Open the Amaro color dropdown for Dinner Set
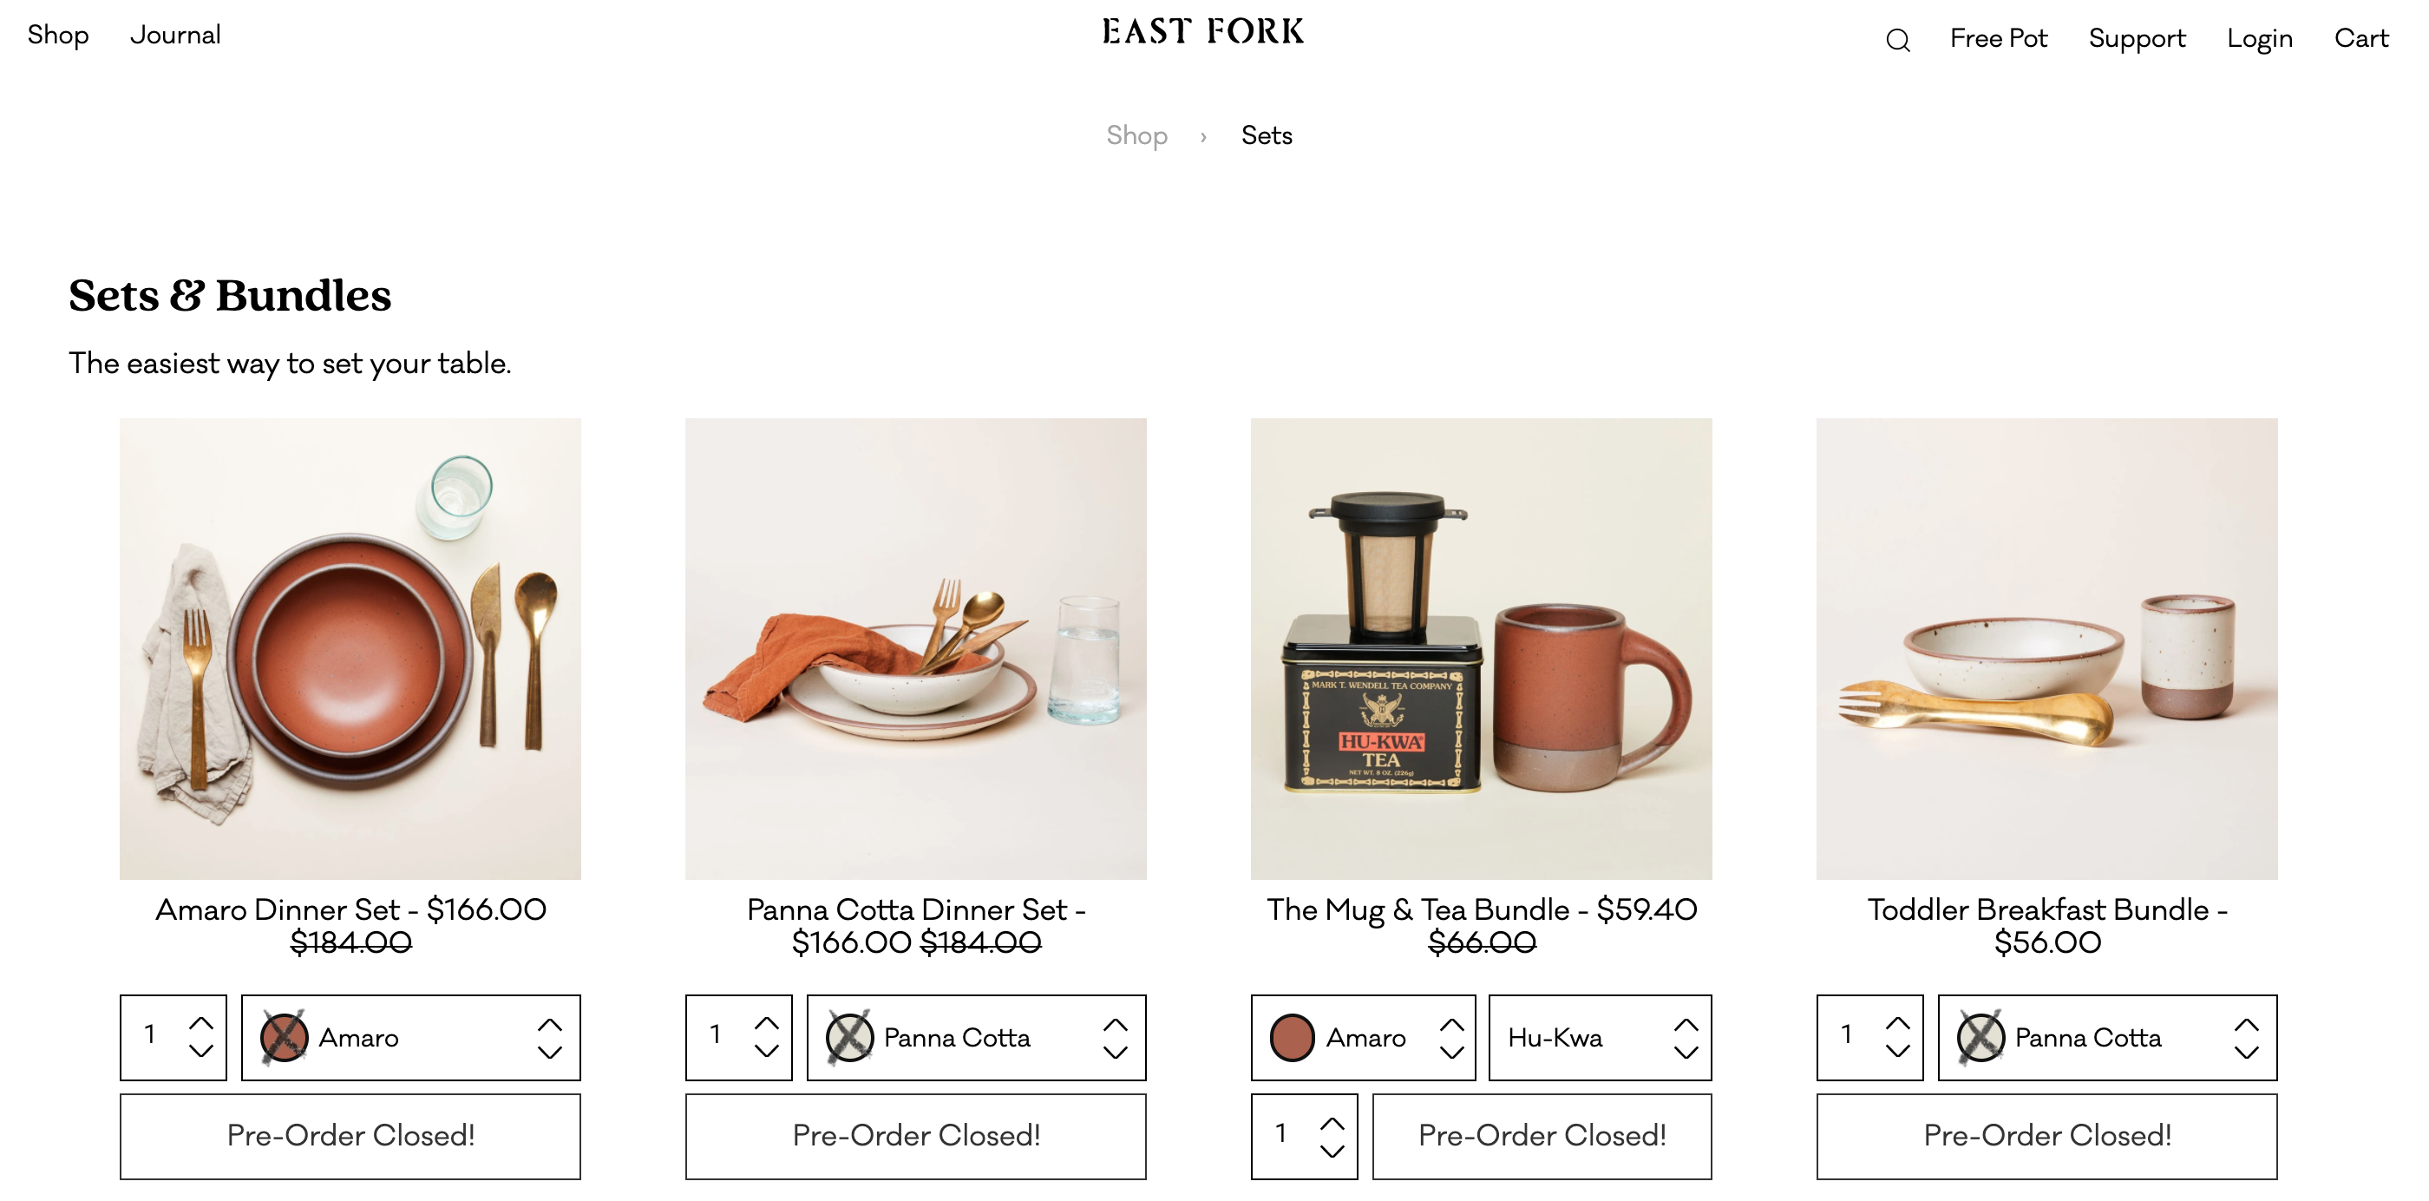The image size is (2429, 1201). coord(411,1038)
